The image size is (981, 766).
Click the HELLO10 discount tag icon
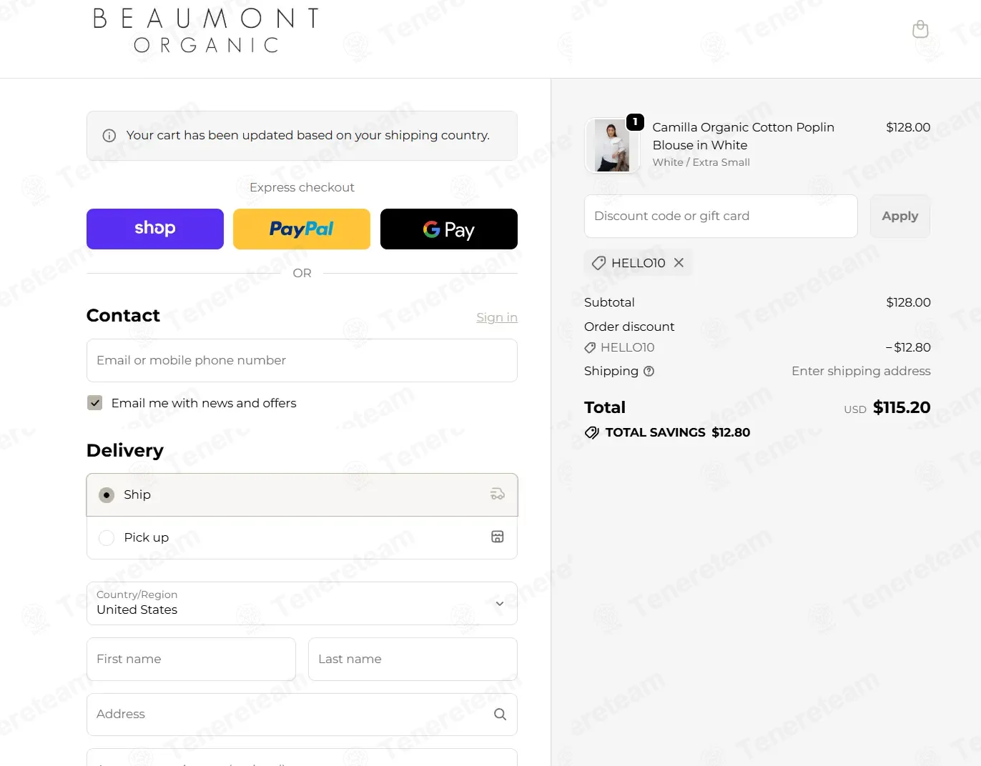(x=598, y=263)
